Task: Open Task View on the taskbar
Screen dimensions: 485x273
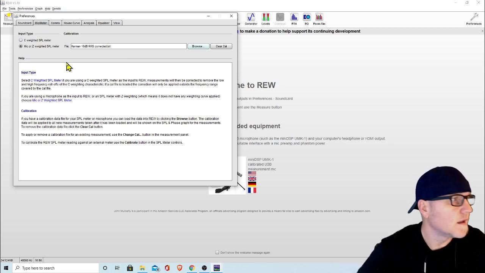Action: click(x=117, y=268)
